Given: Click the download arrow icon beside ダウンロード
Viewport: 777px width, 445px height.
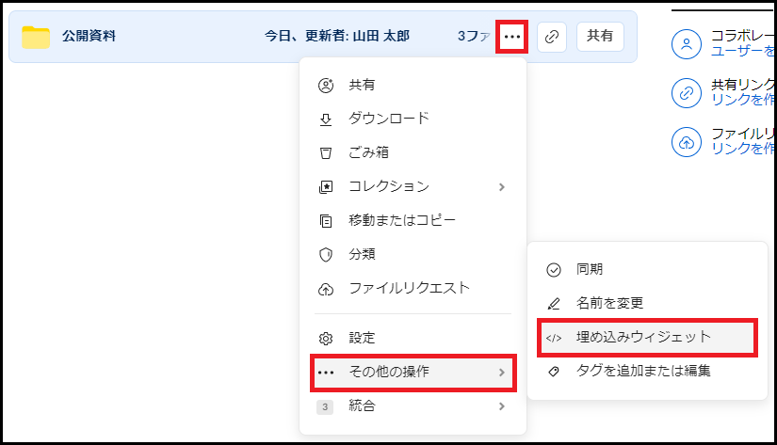Looking at the screenshot, I should click(326, 119).
